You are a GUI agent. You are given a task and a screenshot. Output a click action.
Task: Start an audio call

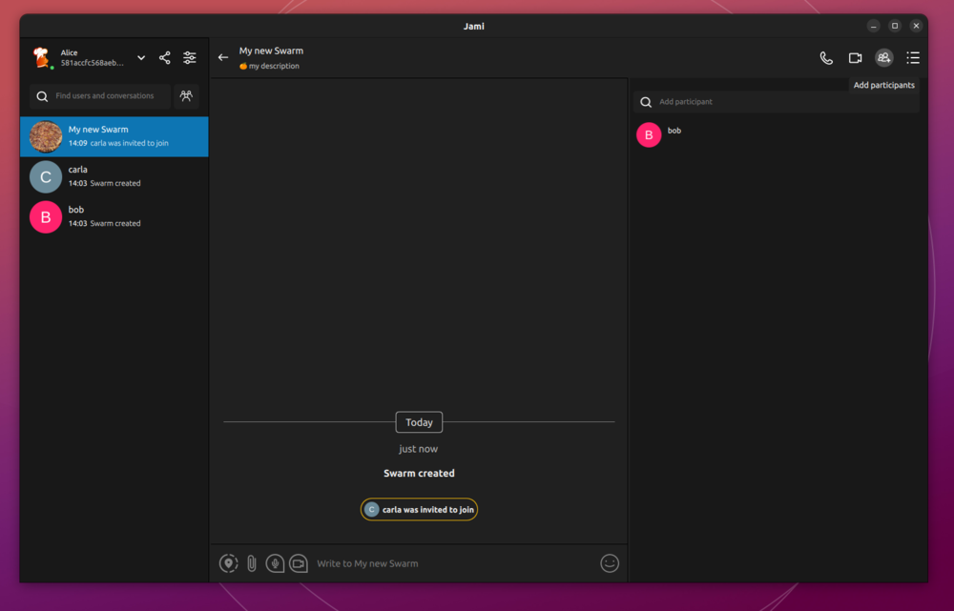point(826,58)
